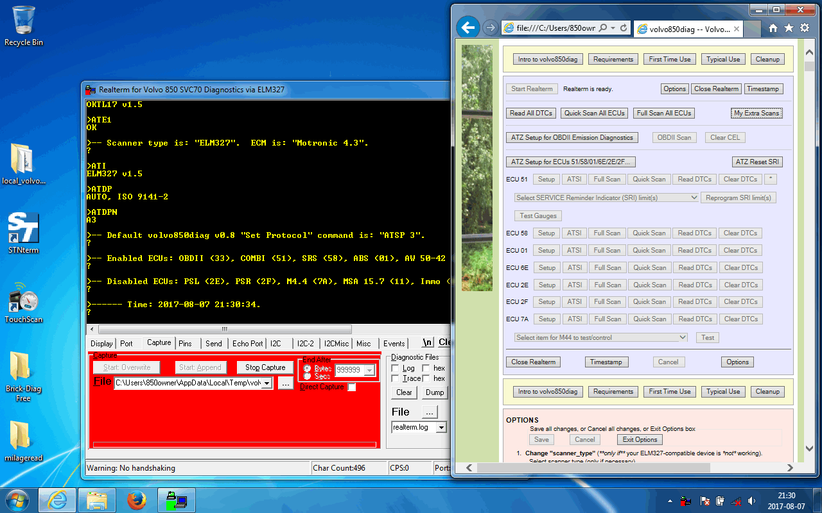This screenshot has height=513, width=822.
Task: Open the M44 test/control item dropdown
Action: point(601,337)
